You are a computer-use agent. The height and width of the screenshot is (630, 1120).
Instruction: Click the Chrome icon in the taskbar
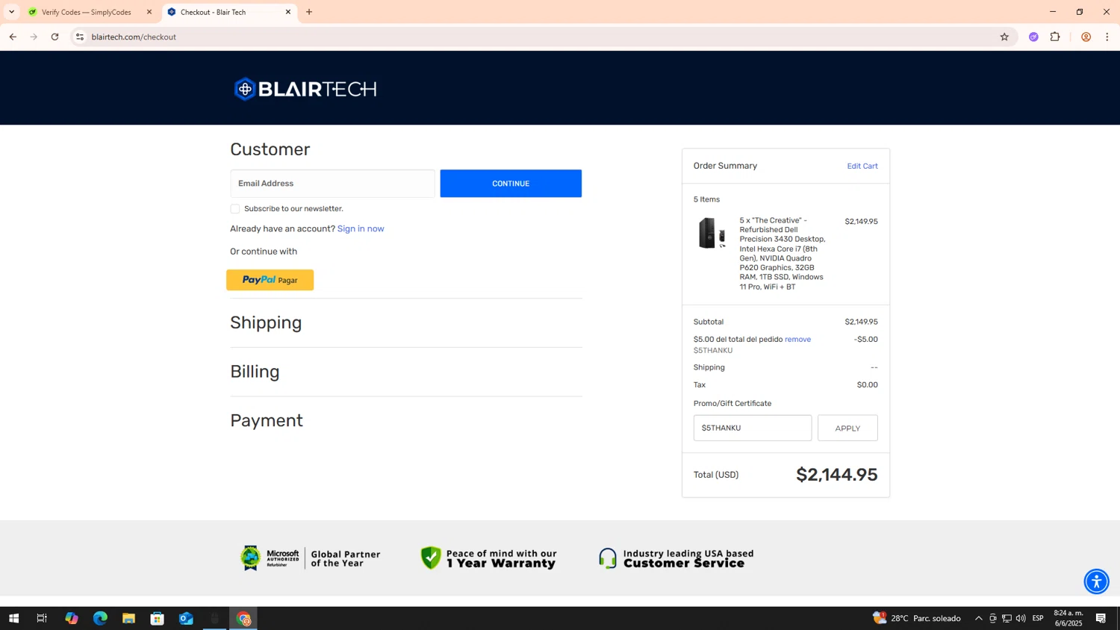[x=243, y=618]
